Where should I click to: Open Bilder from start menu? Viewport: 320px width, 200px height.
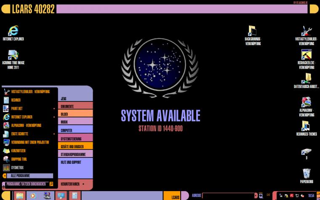point(75,113)
